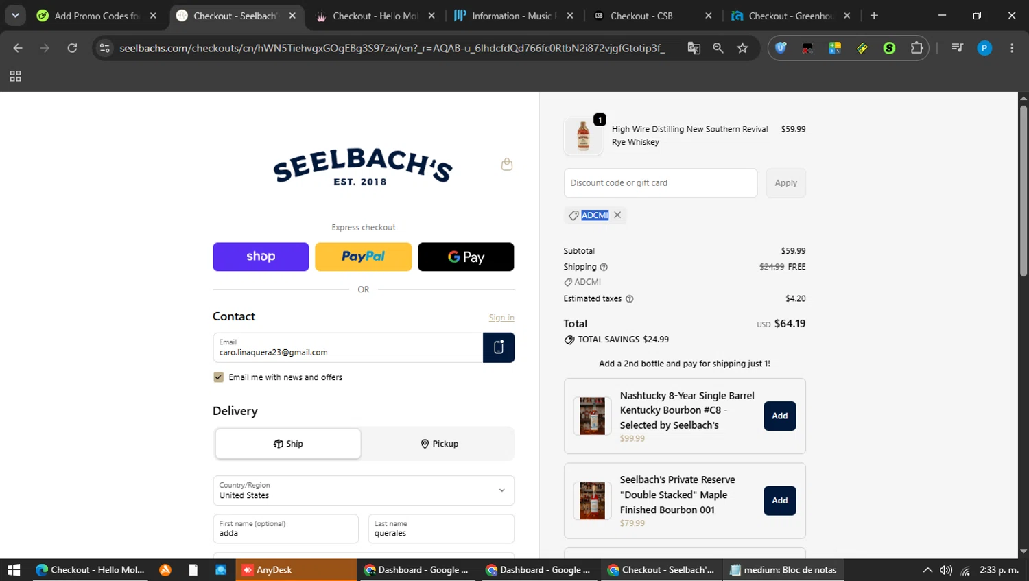
Task: Switch to Checkout - CSB tab
Action: tap(652, 16)
